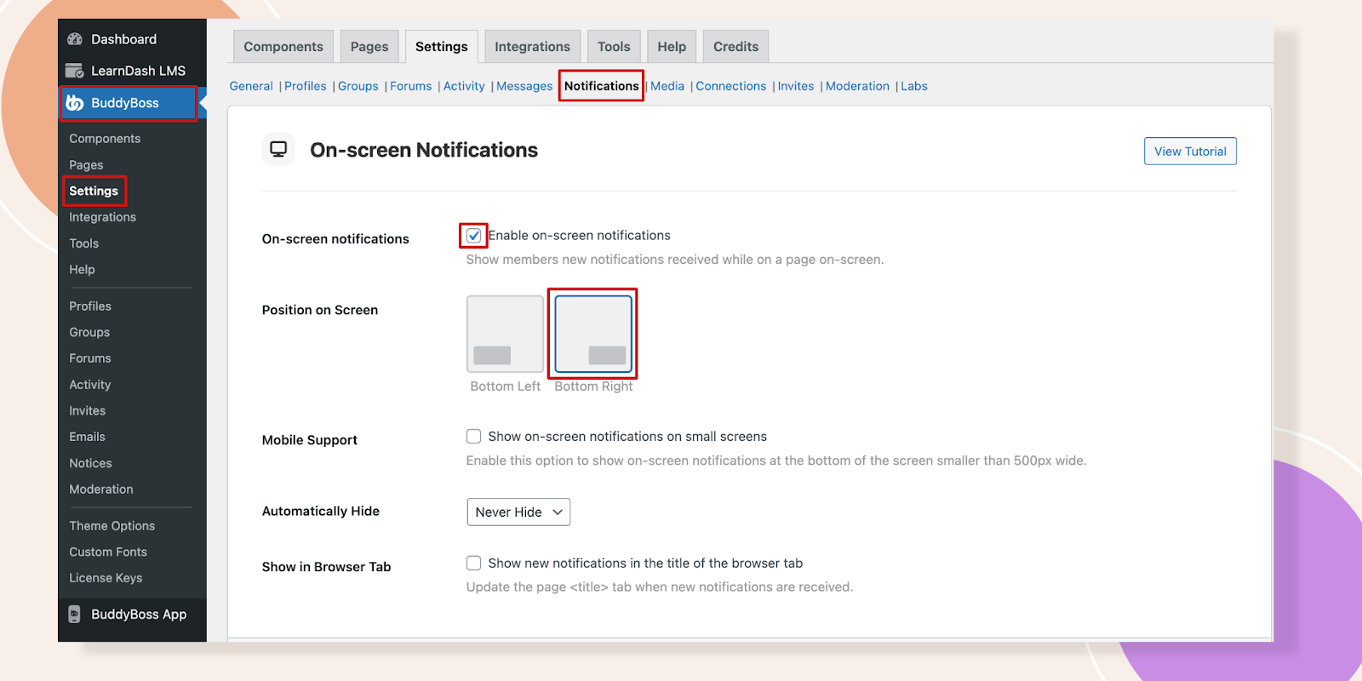The height and width of the screenshot is (681, 1362).
Task: Open Tools in the sidebar submenu
Action: [84, 243]
